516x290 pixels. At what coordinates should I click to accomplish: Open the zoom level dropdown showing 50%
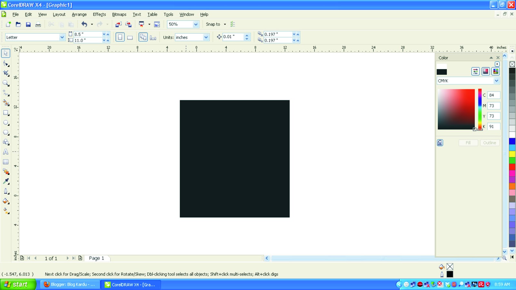(x=195, y=24)
